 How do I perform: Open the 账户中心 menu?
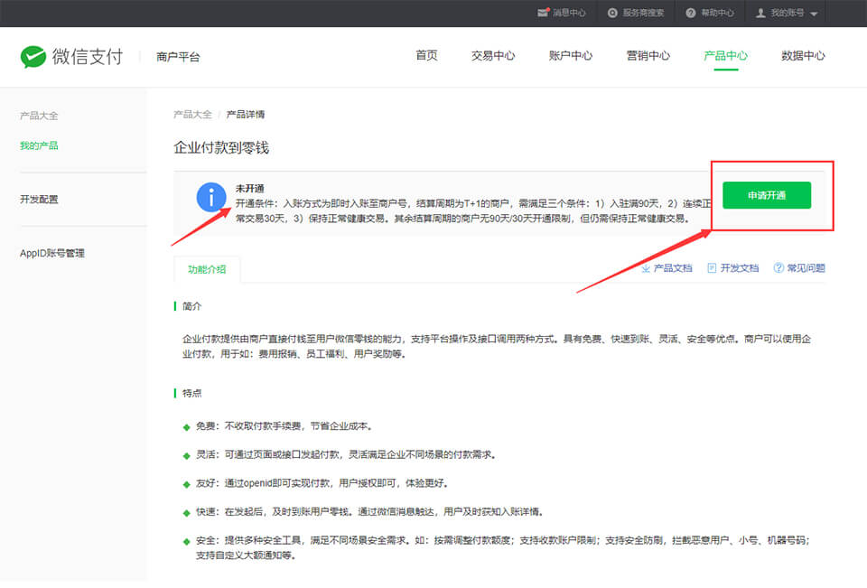[570, 55]
